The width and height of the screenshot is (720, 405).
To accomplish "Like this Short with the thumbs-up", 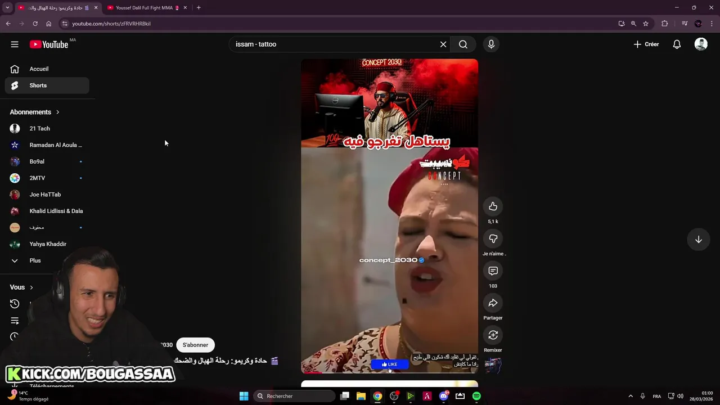I will (493, 206).
